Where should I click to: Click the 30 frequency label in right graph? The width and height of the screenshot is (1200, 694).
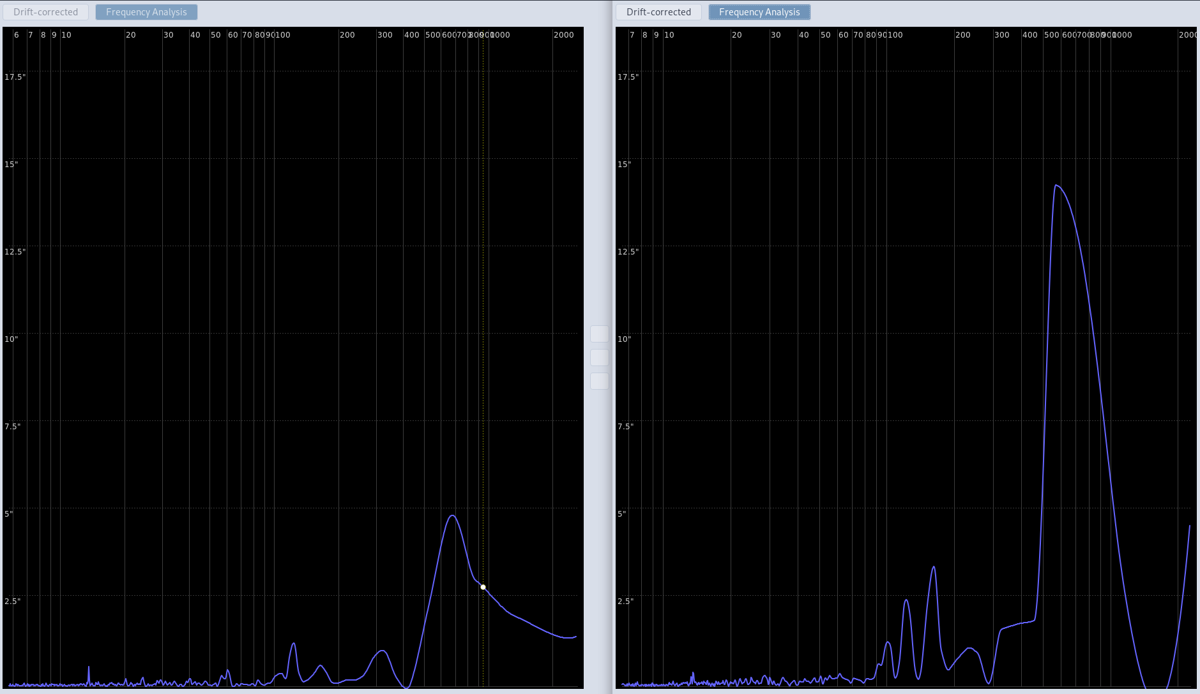pyautogui.click(x=776, y=35)
